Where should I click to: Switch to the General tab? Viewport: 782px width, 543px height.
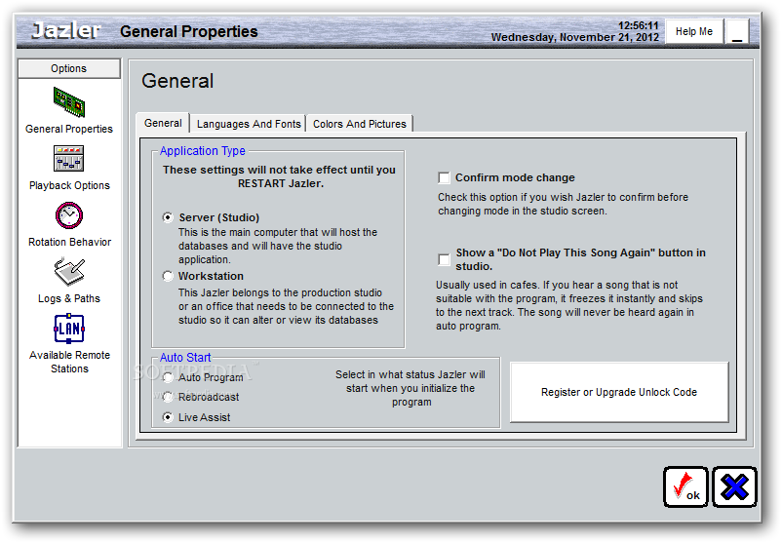[163, 123]
